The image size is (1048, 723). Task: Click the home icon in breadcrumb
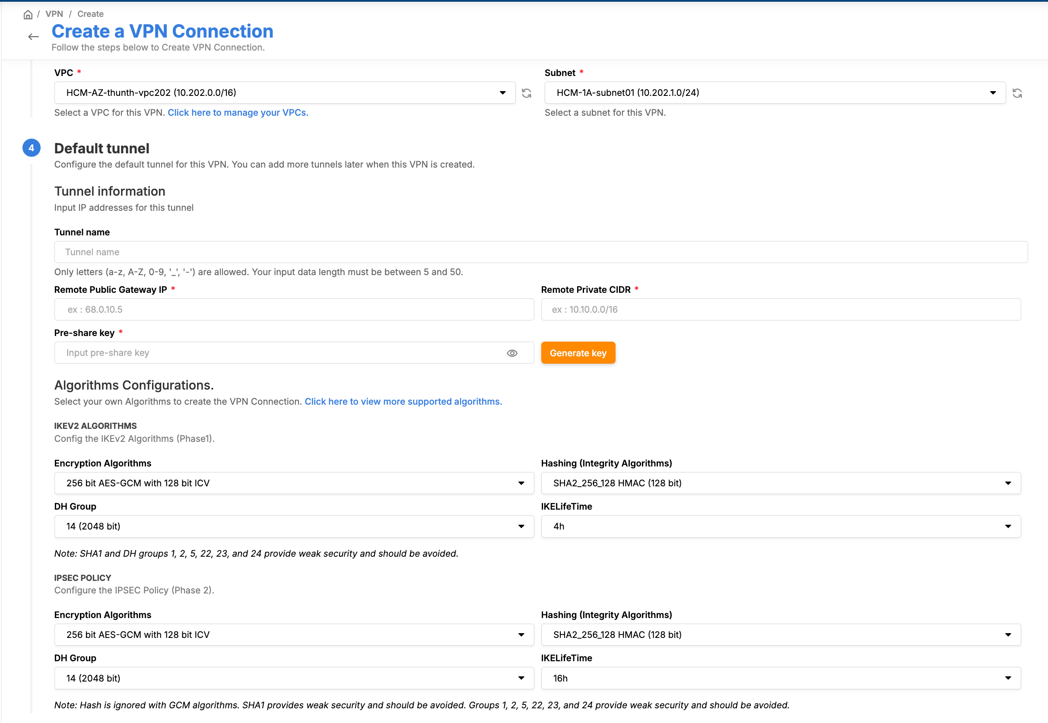28,15
